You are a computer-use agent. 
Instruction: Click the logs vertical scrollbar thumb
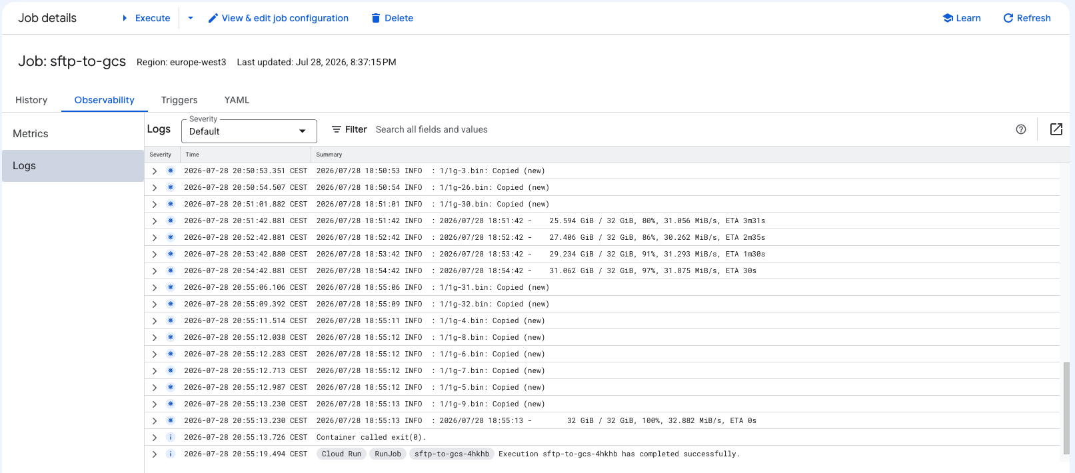click(1066, 408)
